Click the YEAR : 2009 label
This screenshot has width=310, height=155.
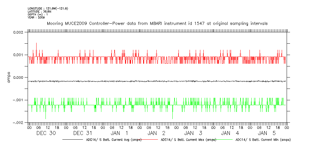coord(36,18)
